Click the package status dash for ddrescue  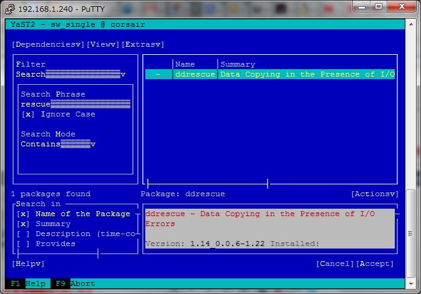click(158, 74)
